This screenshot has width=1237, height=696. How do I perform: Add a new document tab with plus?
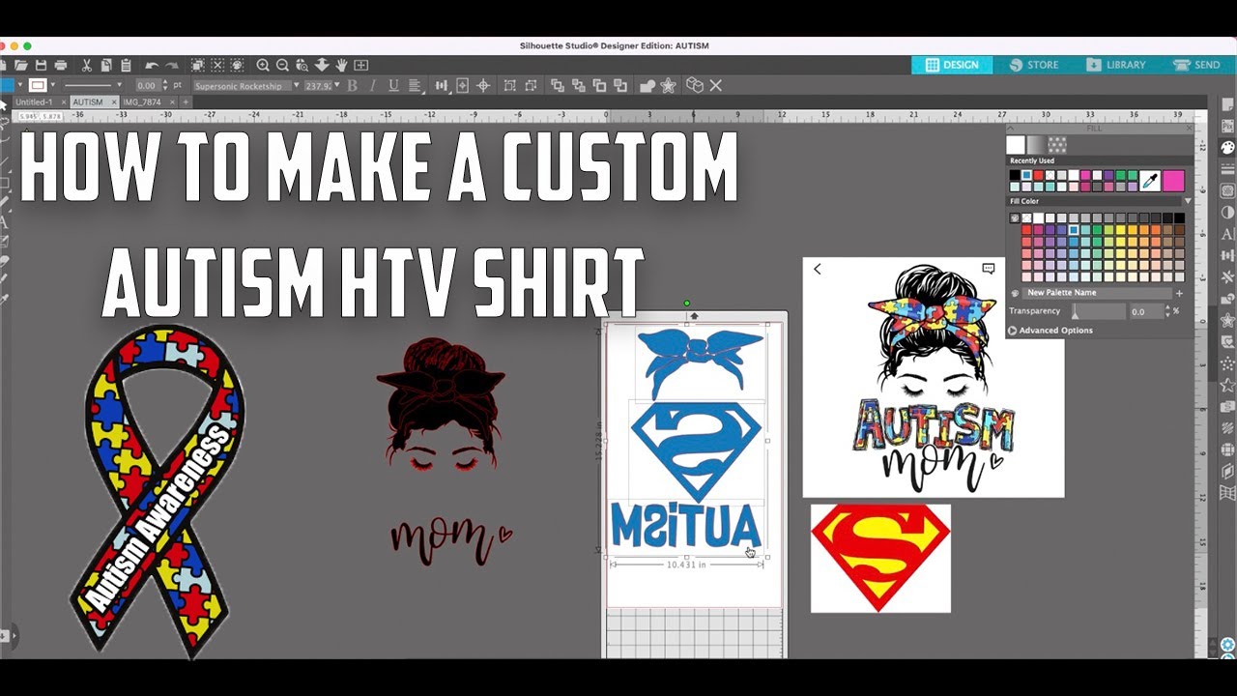[186, 101]
